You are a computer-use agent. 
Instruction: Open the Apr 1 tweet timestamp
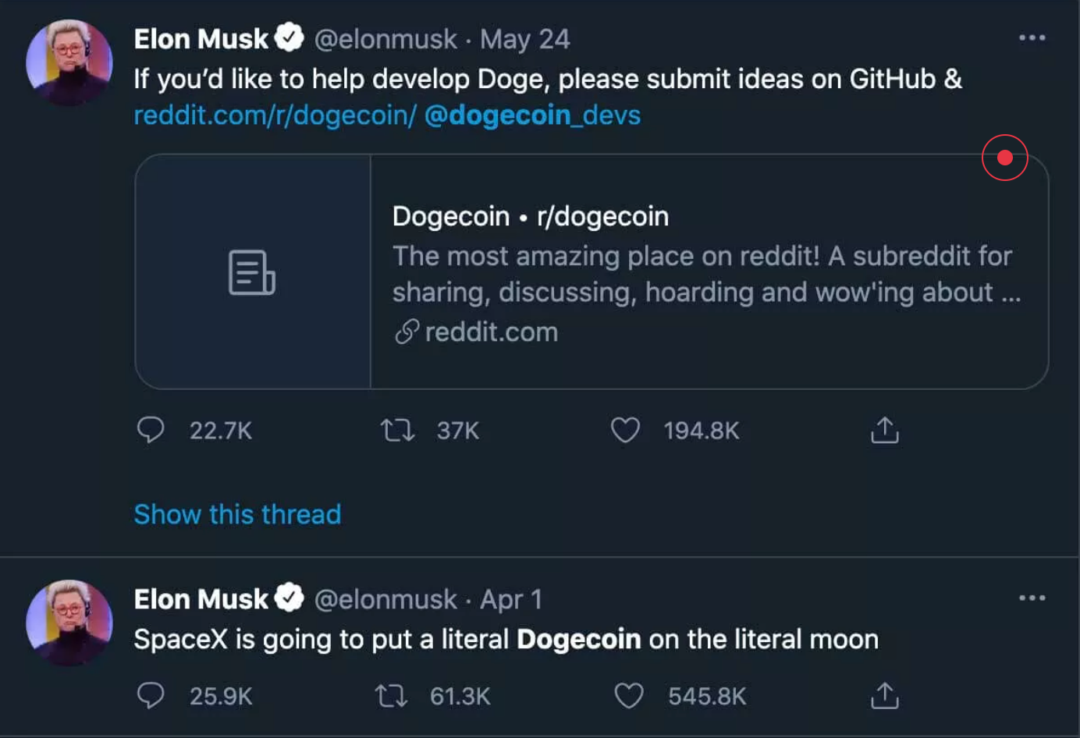coord(510,599)
